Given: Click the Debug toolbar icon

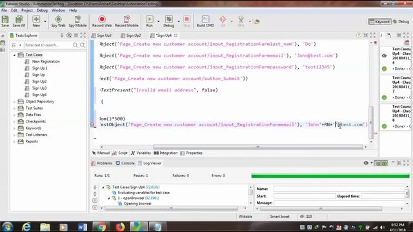Looking at the screenshot, I should 168,21.
